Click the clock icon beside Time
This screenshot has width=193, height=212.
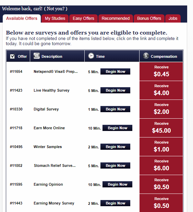pyautogui.click(x=91, y=56)
